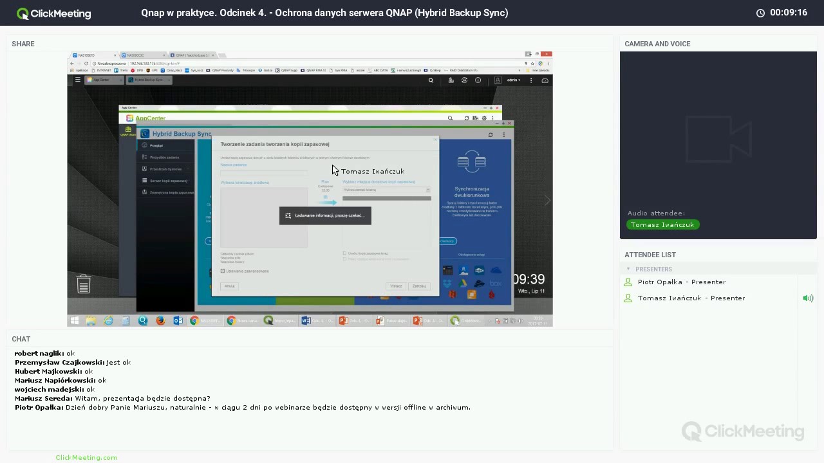Viewport: 824px width, 463px height.
Task: Open the INTRANET bookmark in Chrome
Action: click(103, 70)
